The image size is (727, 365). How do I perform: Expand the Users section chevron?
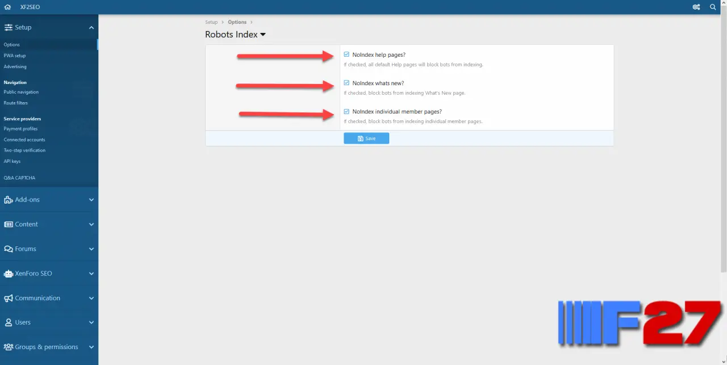(x=91, y=322)
